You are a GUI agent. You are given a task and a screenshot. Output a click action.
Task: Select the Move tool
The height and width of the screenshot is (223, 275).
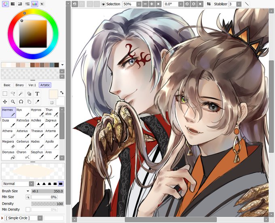(5, 102)
